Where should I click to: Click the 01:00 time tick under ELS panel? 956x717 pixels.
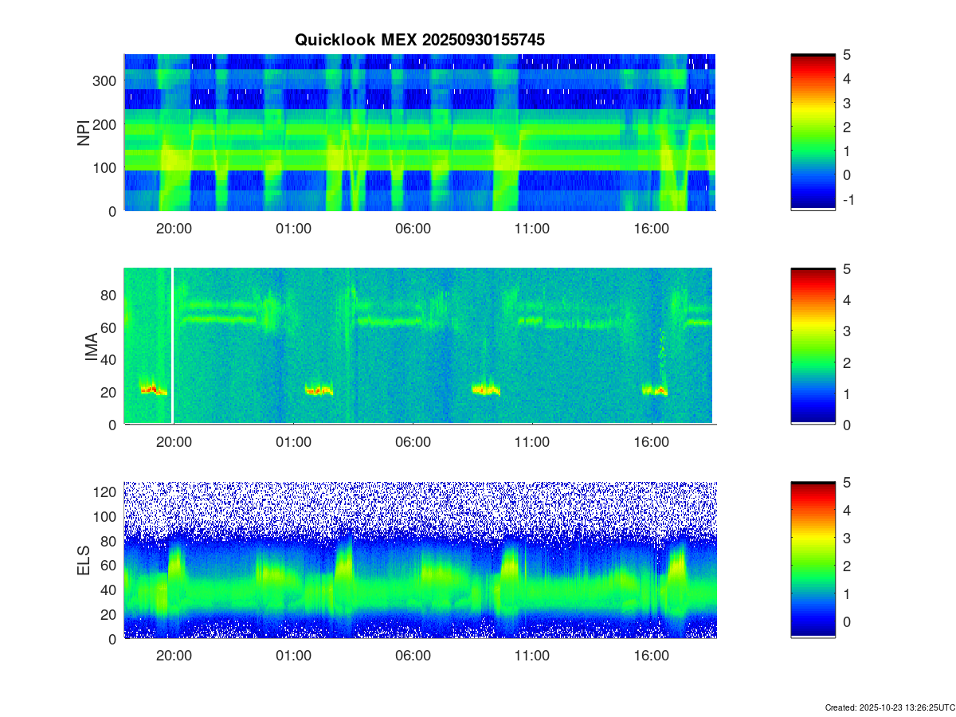293,656
